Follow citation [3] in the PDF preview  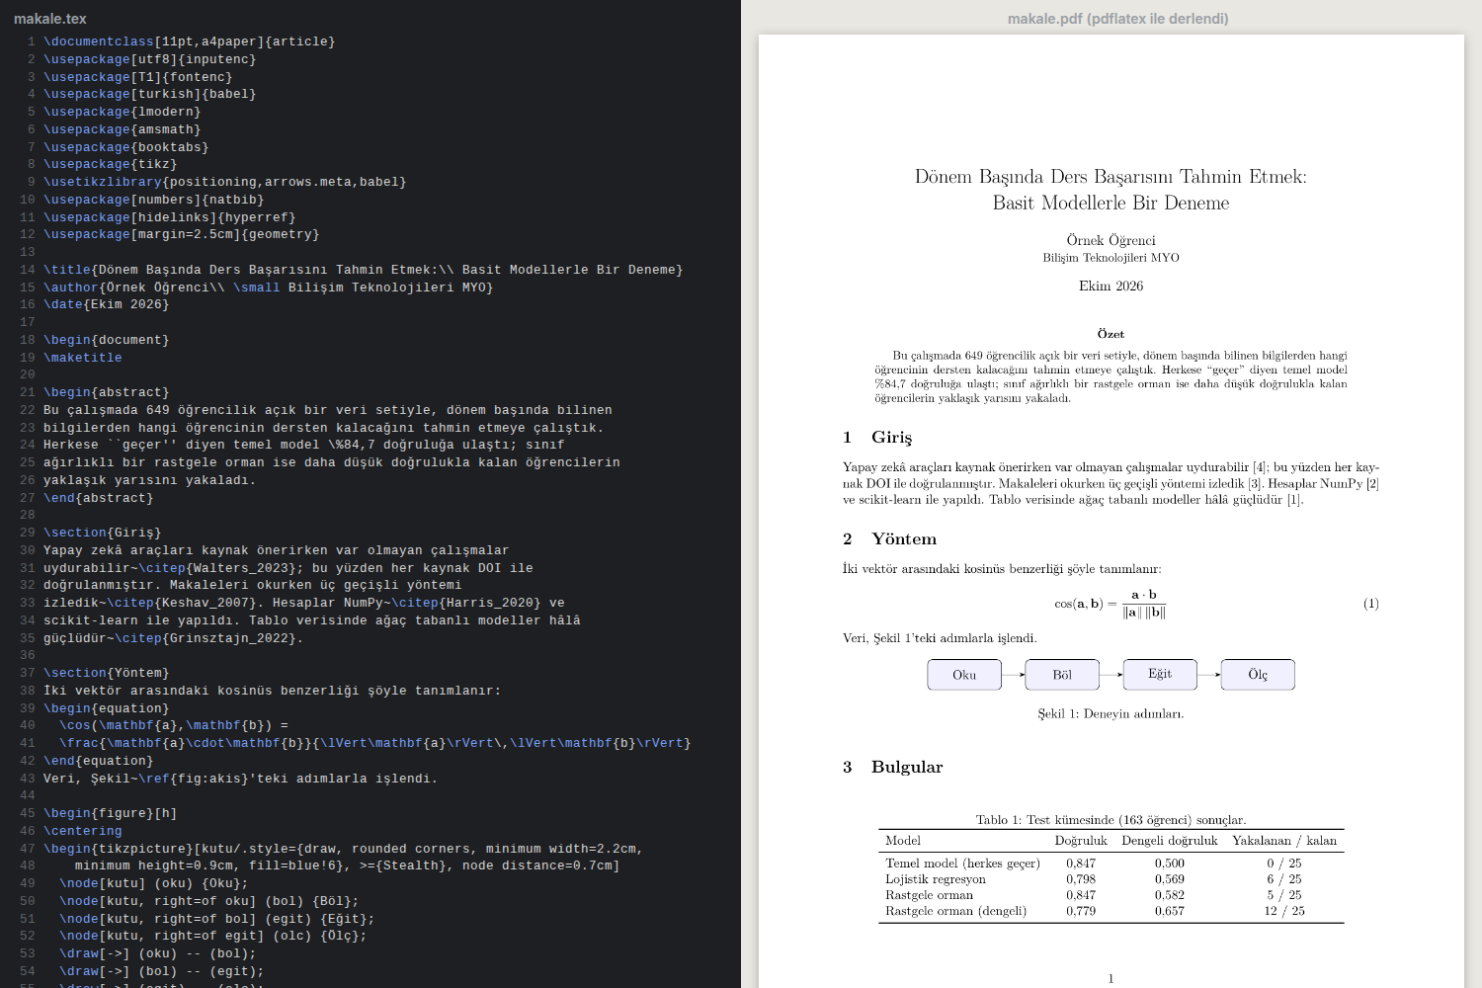coord(1255,484)
